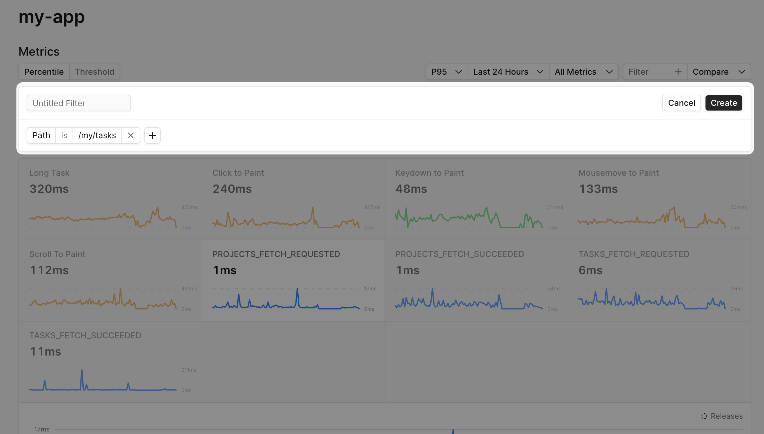Viewport: 764px width, 434px height.
Task: Expand the P95 percentile dropdown
Action: [446, 71]
